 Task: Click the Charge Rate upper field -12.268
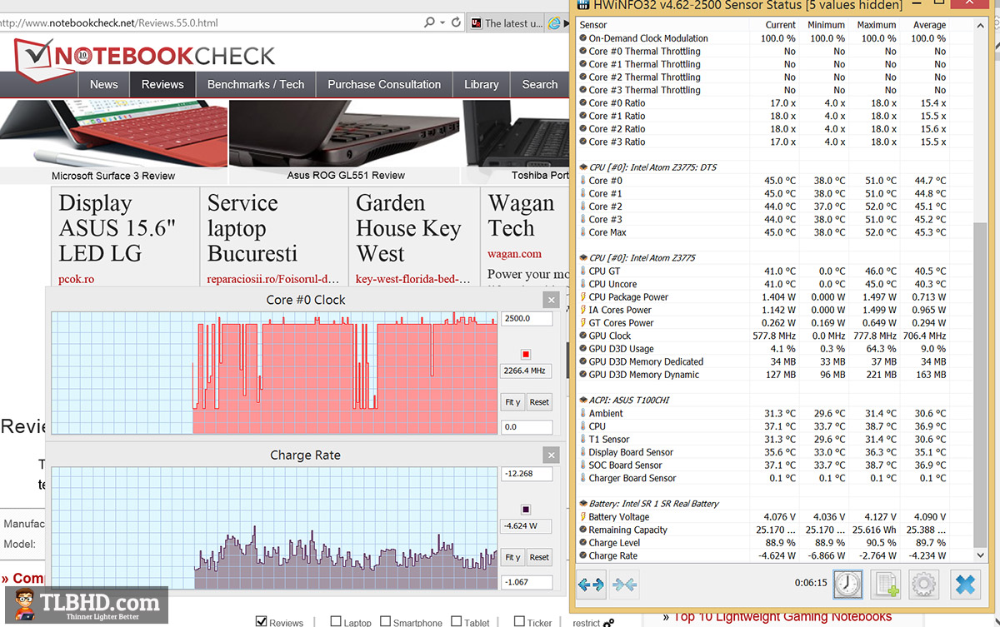point(527,474)
